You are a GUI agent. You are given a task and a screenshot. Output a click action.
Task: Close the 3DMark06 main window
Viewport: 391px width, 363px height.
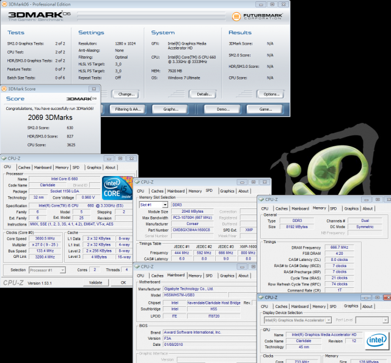tap(283, 4)
